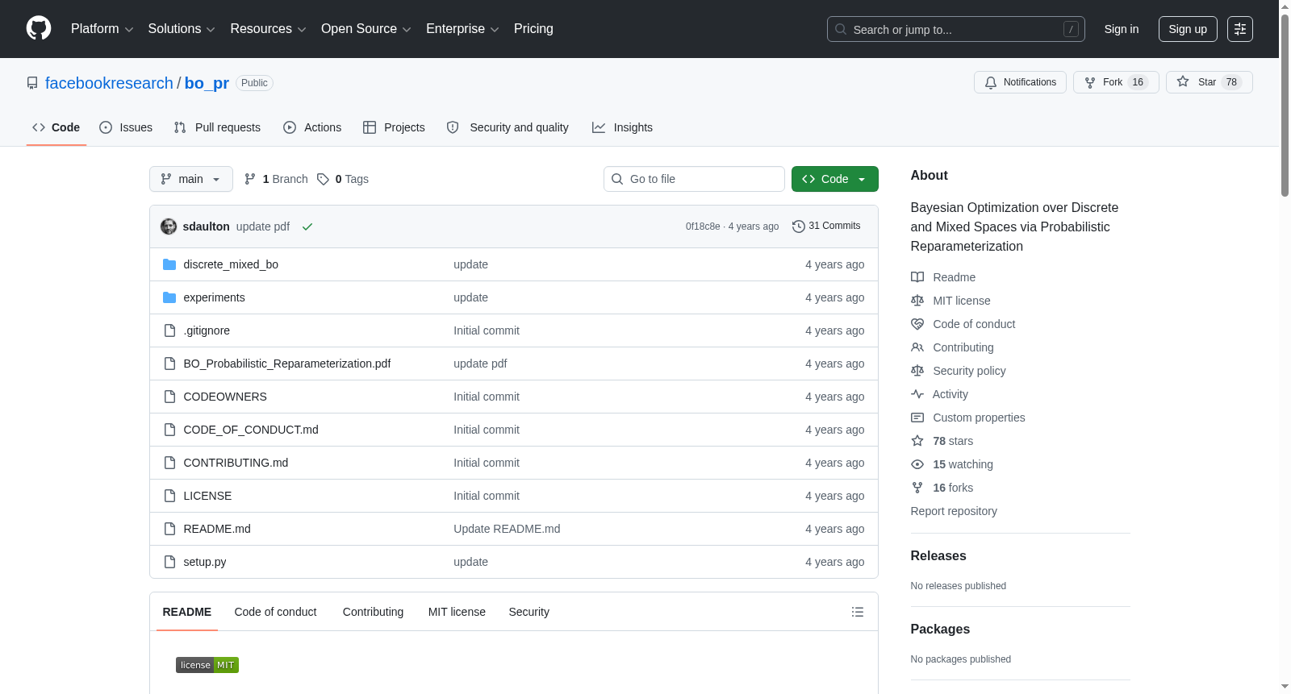This screenshot has width=1291, height=694.
Task: Click the Activity pulse icon
Action: [917, 394]
